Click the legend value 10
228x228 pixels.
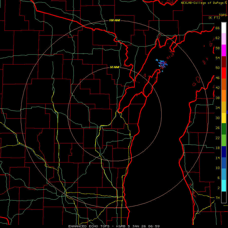218,168
